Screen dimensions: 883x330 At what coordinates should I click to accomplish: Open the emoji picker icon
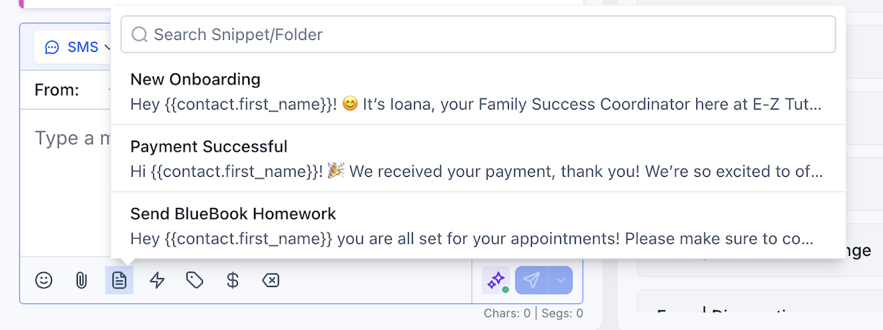point(44,280)
